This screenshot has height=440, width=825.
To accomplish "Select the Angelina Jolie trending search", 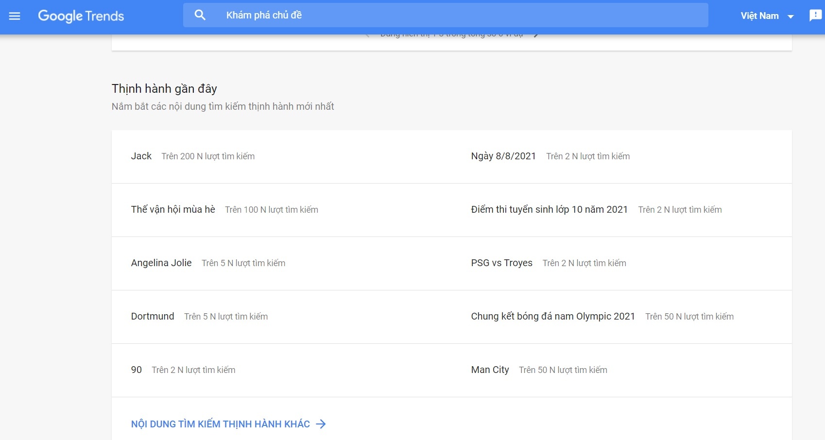I will (161, 263).
